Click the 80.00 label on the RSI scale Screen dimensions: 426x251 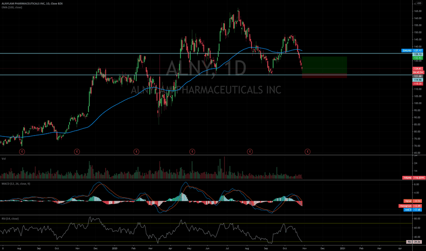(417, 219)
